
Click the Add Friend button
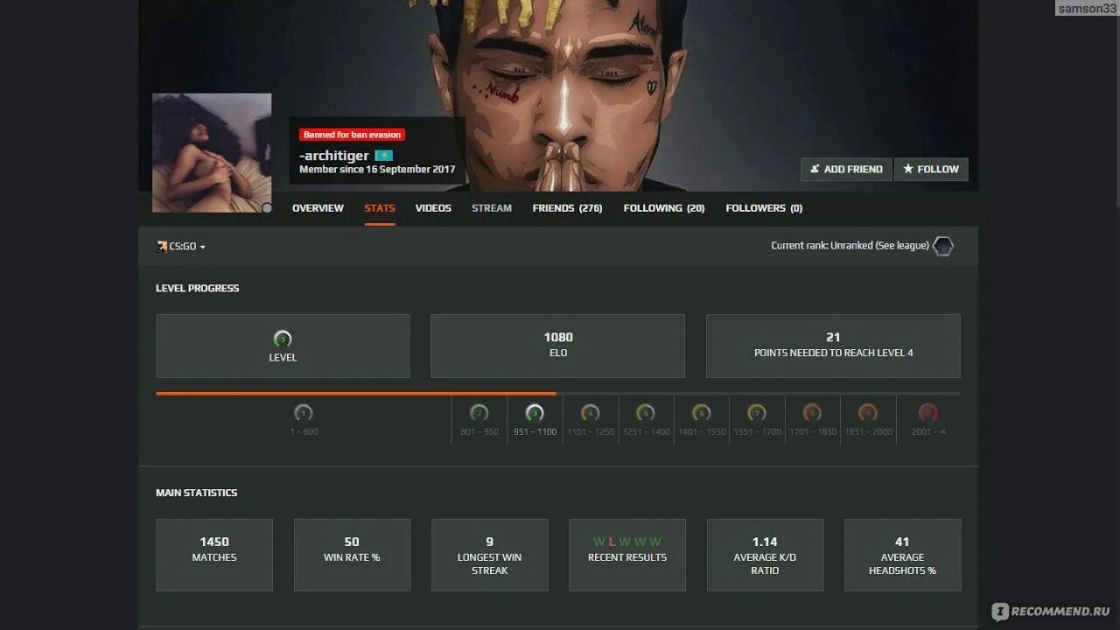[x=846, y=169]
